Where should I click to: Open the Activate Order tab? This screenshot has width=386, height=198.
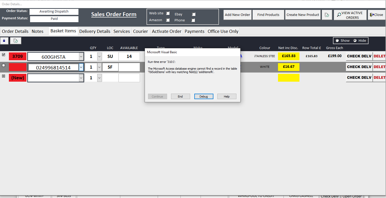pos(167,31)
